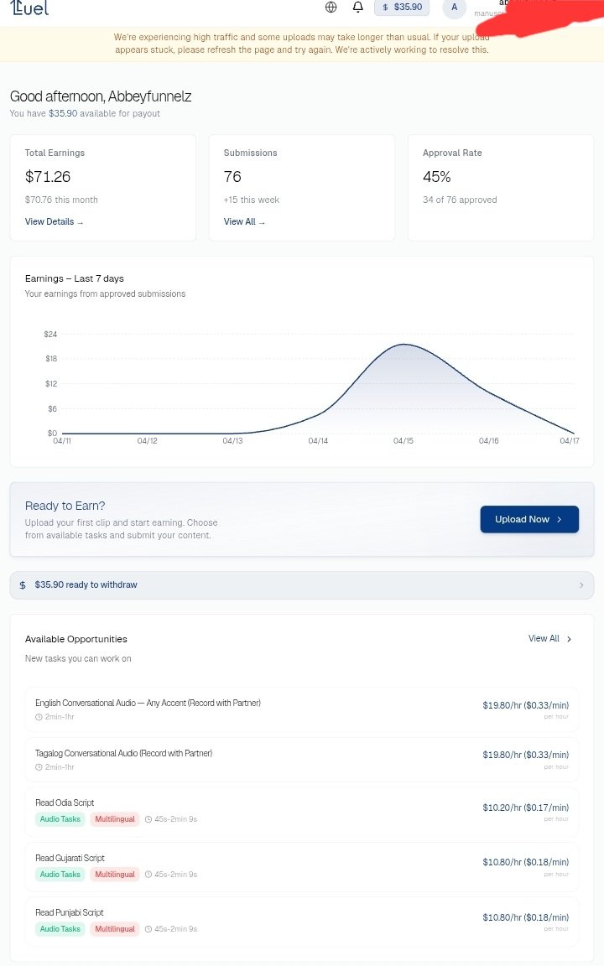Click chevron next to opportunities View All
This screenshot has width=604, height=966.
tap(569, 639)
